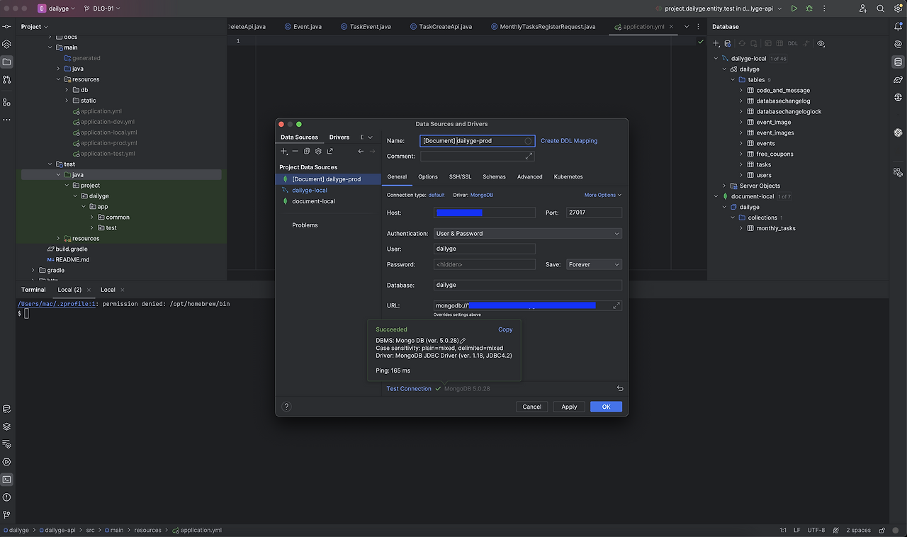
Task: Expand the Comment field with its arrow icon
Action: 529,156
